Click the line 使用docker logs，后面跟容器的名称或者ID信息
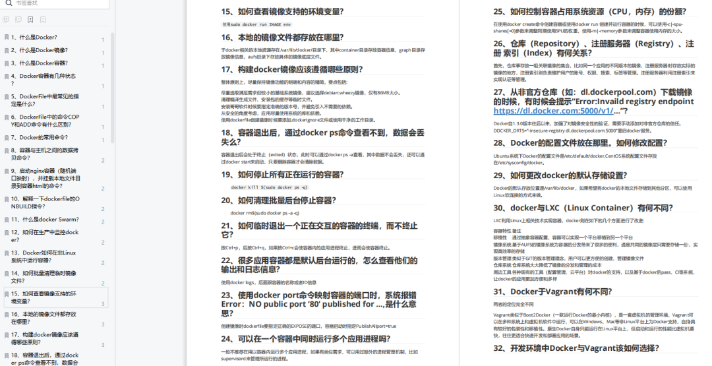The image size is (712, 366). tap(269, 282)
